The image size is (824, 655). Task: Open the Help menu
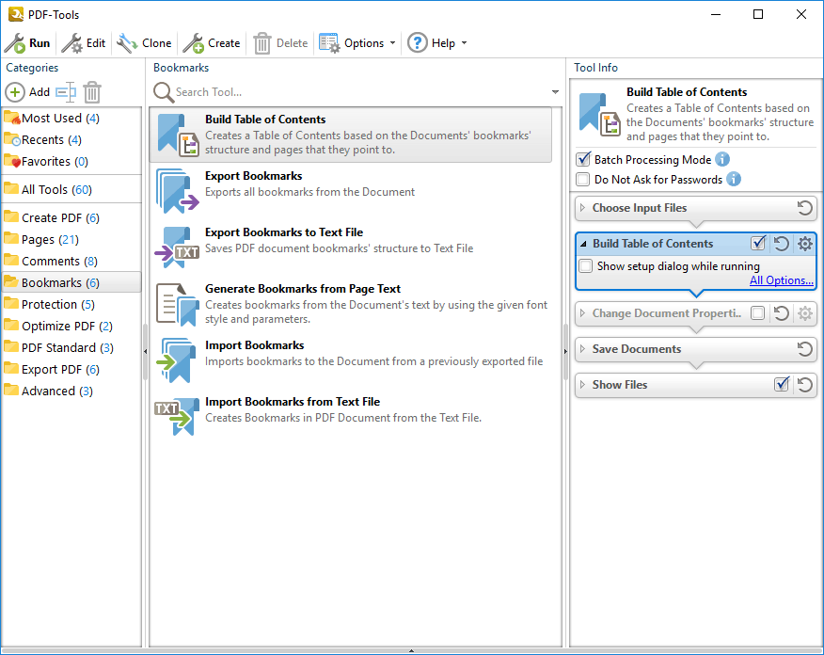[x=437, y=43]
